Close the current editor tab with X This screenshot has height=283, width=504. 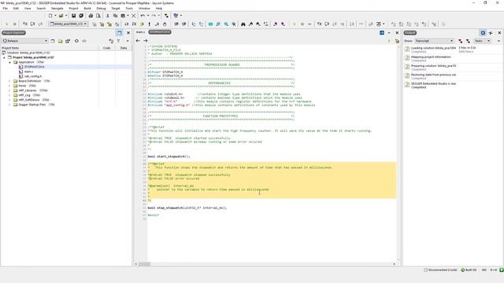click(397, 33)
